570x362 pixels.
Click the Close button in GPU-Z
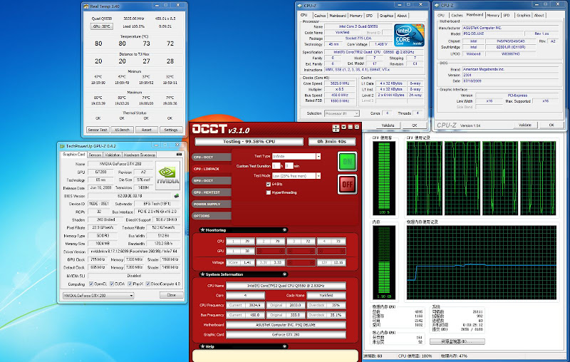tap(171, 295)
